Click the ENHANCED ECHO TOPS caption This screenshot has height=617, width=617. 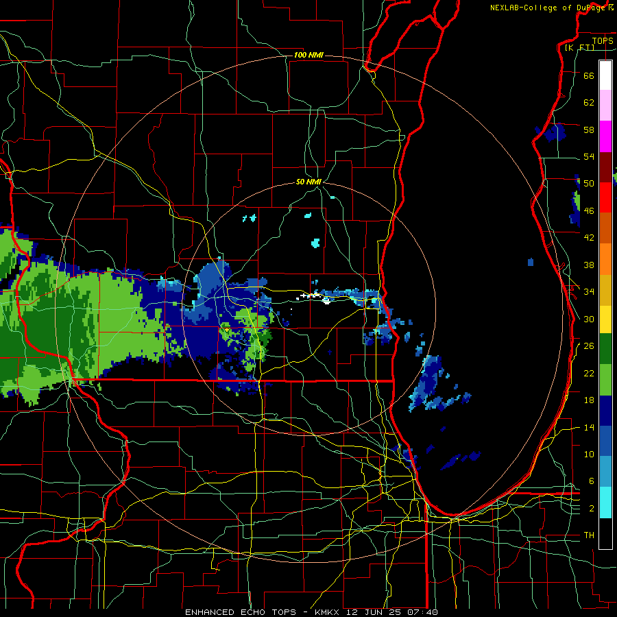pyautogui.click(x=241, y=612)
